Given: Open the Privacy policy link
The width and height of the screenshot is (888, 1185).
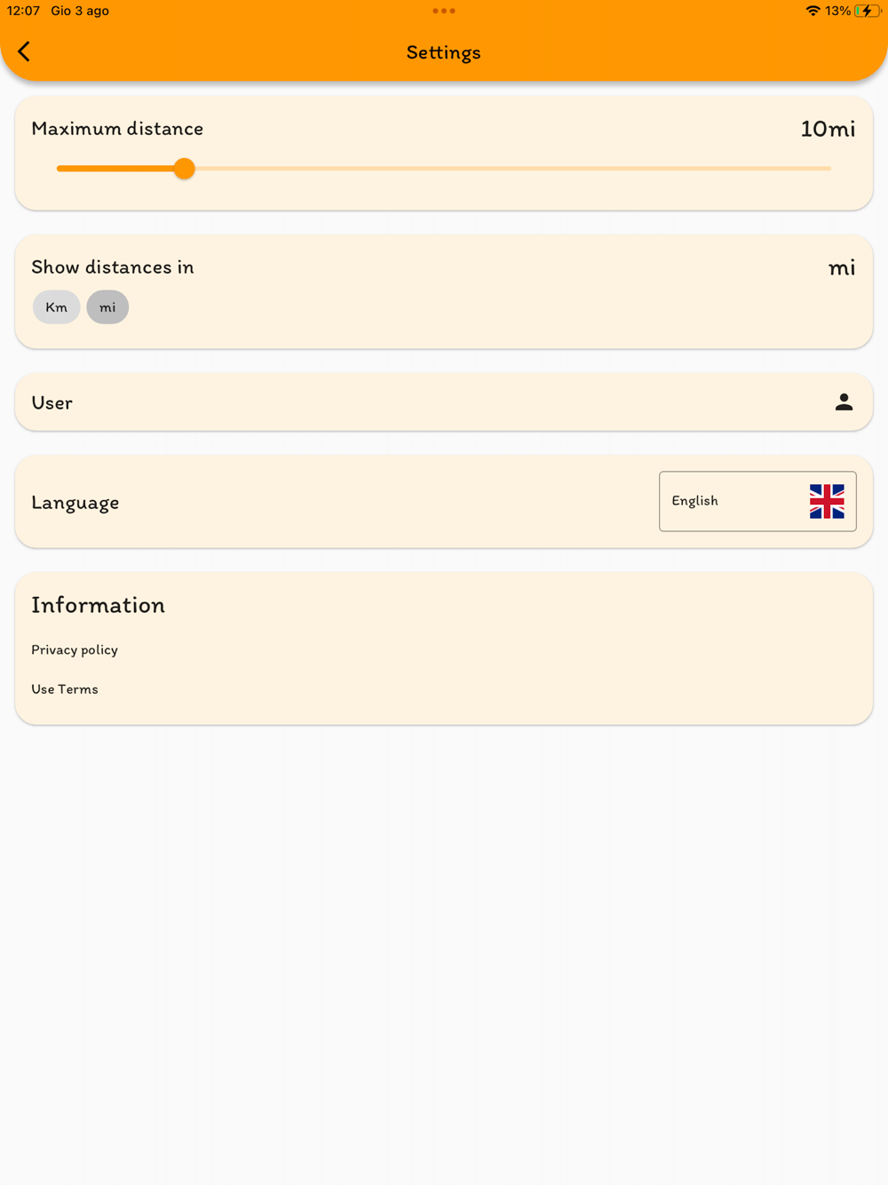Looking at the screenshot, I should (x=75, y=650).
